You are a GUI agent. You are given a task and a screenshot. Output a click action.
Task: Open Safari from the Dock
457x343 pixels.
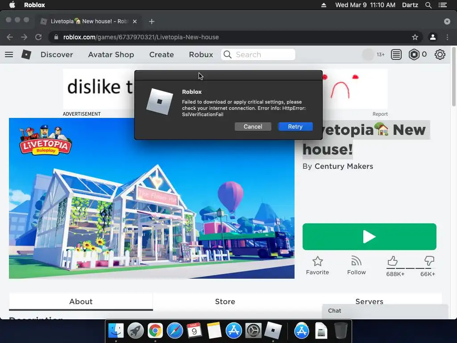coord(174,331)
